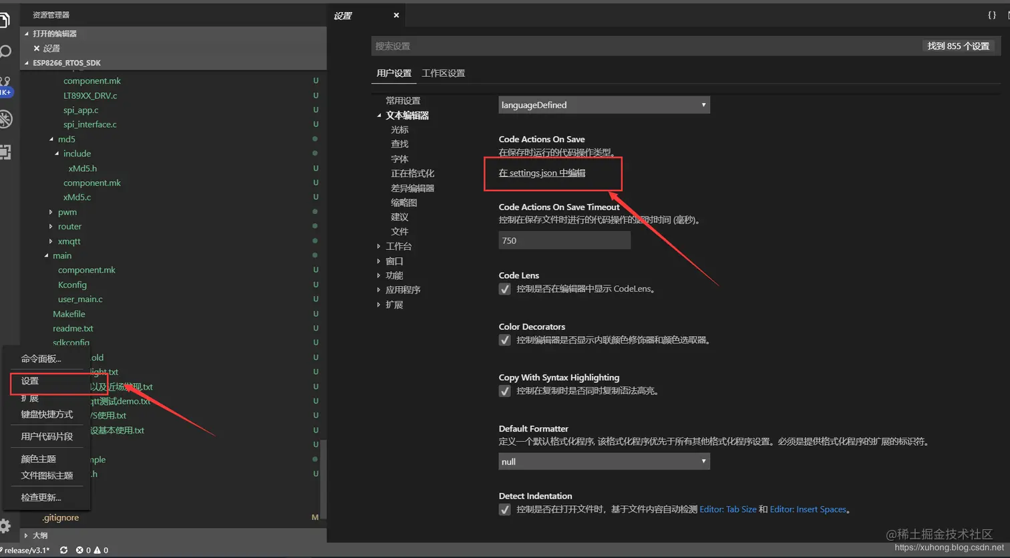Choose 文件图标主题 from the gear menu
1010x558 pixels.
[x=47, y=475]
